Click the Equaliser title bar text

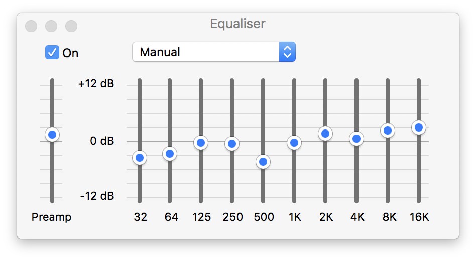pos(237,24)
